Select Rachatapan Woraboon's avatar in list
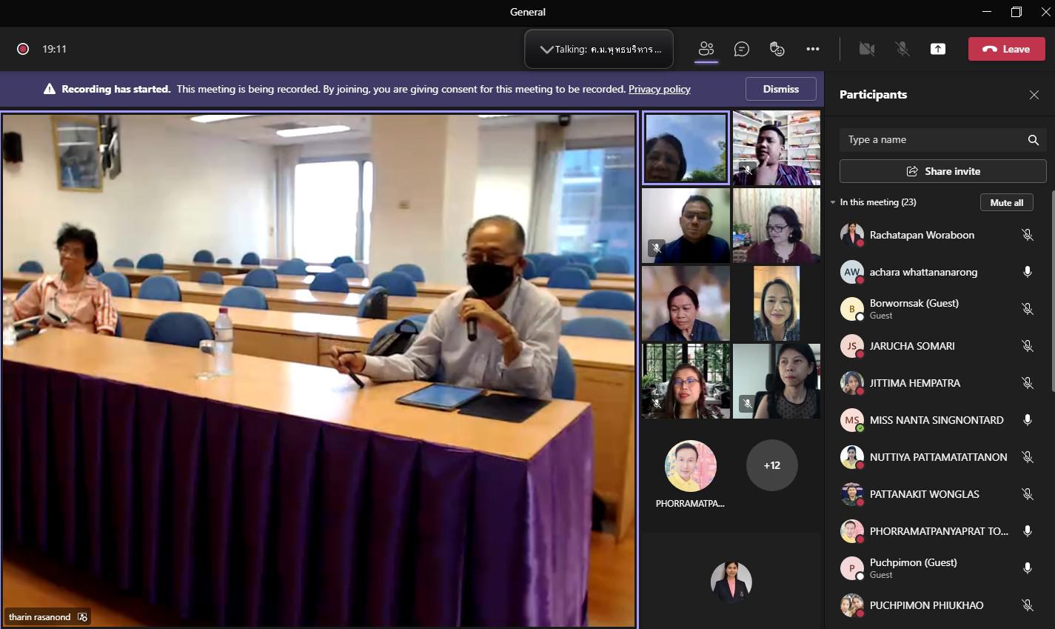 [x=852, y=235]
